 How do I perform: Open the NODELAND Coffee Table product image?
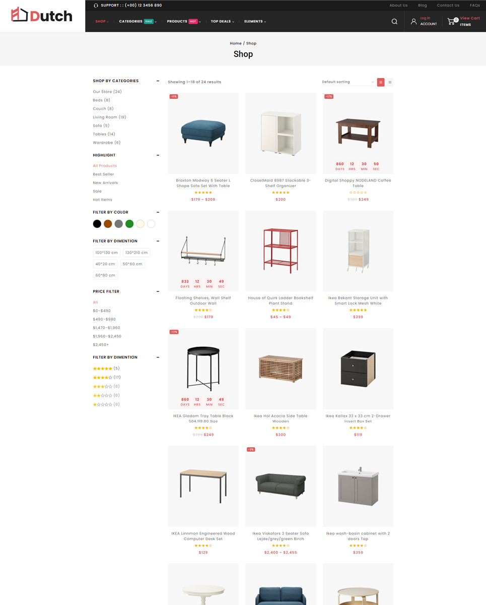click(x=358, y=133)
